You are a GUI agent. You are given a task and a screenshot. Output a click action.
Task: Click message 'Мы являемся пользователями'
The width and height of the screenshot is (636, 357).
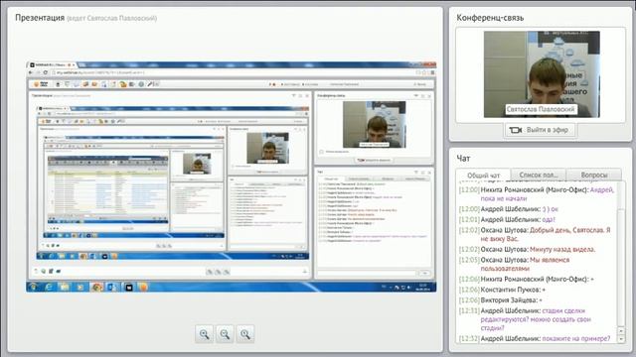tap(526, 265)
